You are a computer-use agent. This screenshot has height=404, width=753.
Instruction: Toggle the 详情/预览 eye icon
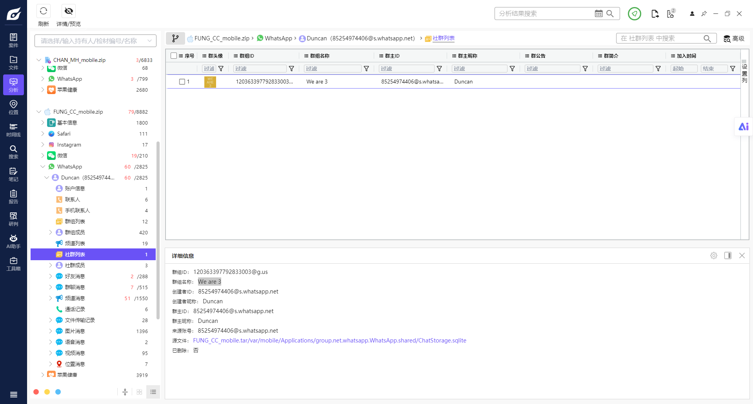[x=69, y=11]
